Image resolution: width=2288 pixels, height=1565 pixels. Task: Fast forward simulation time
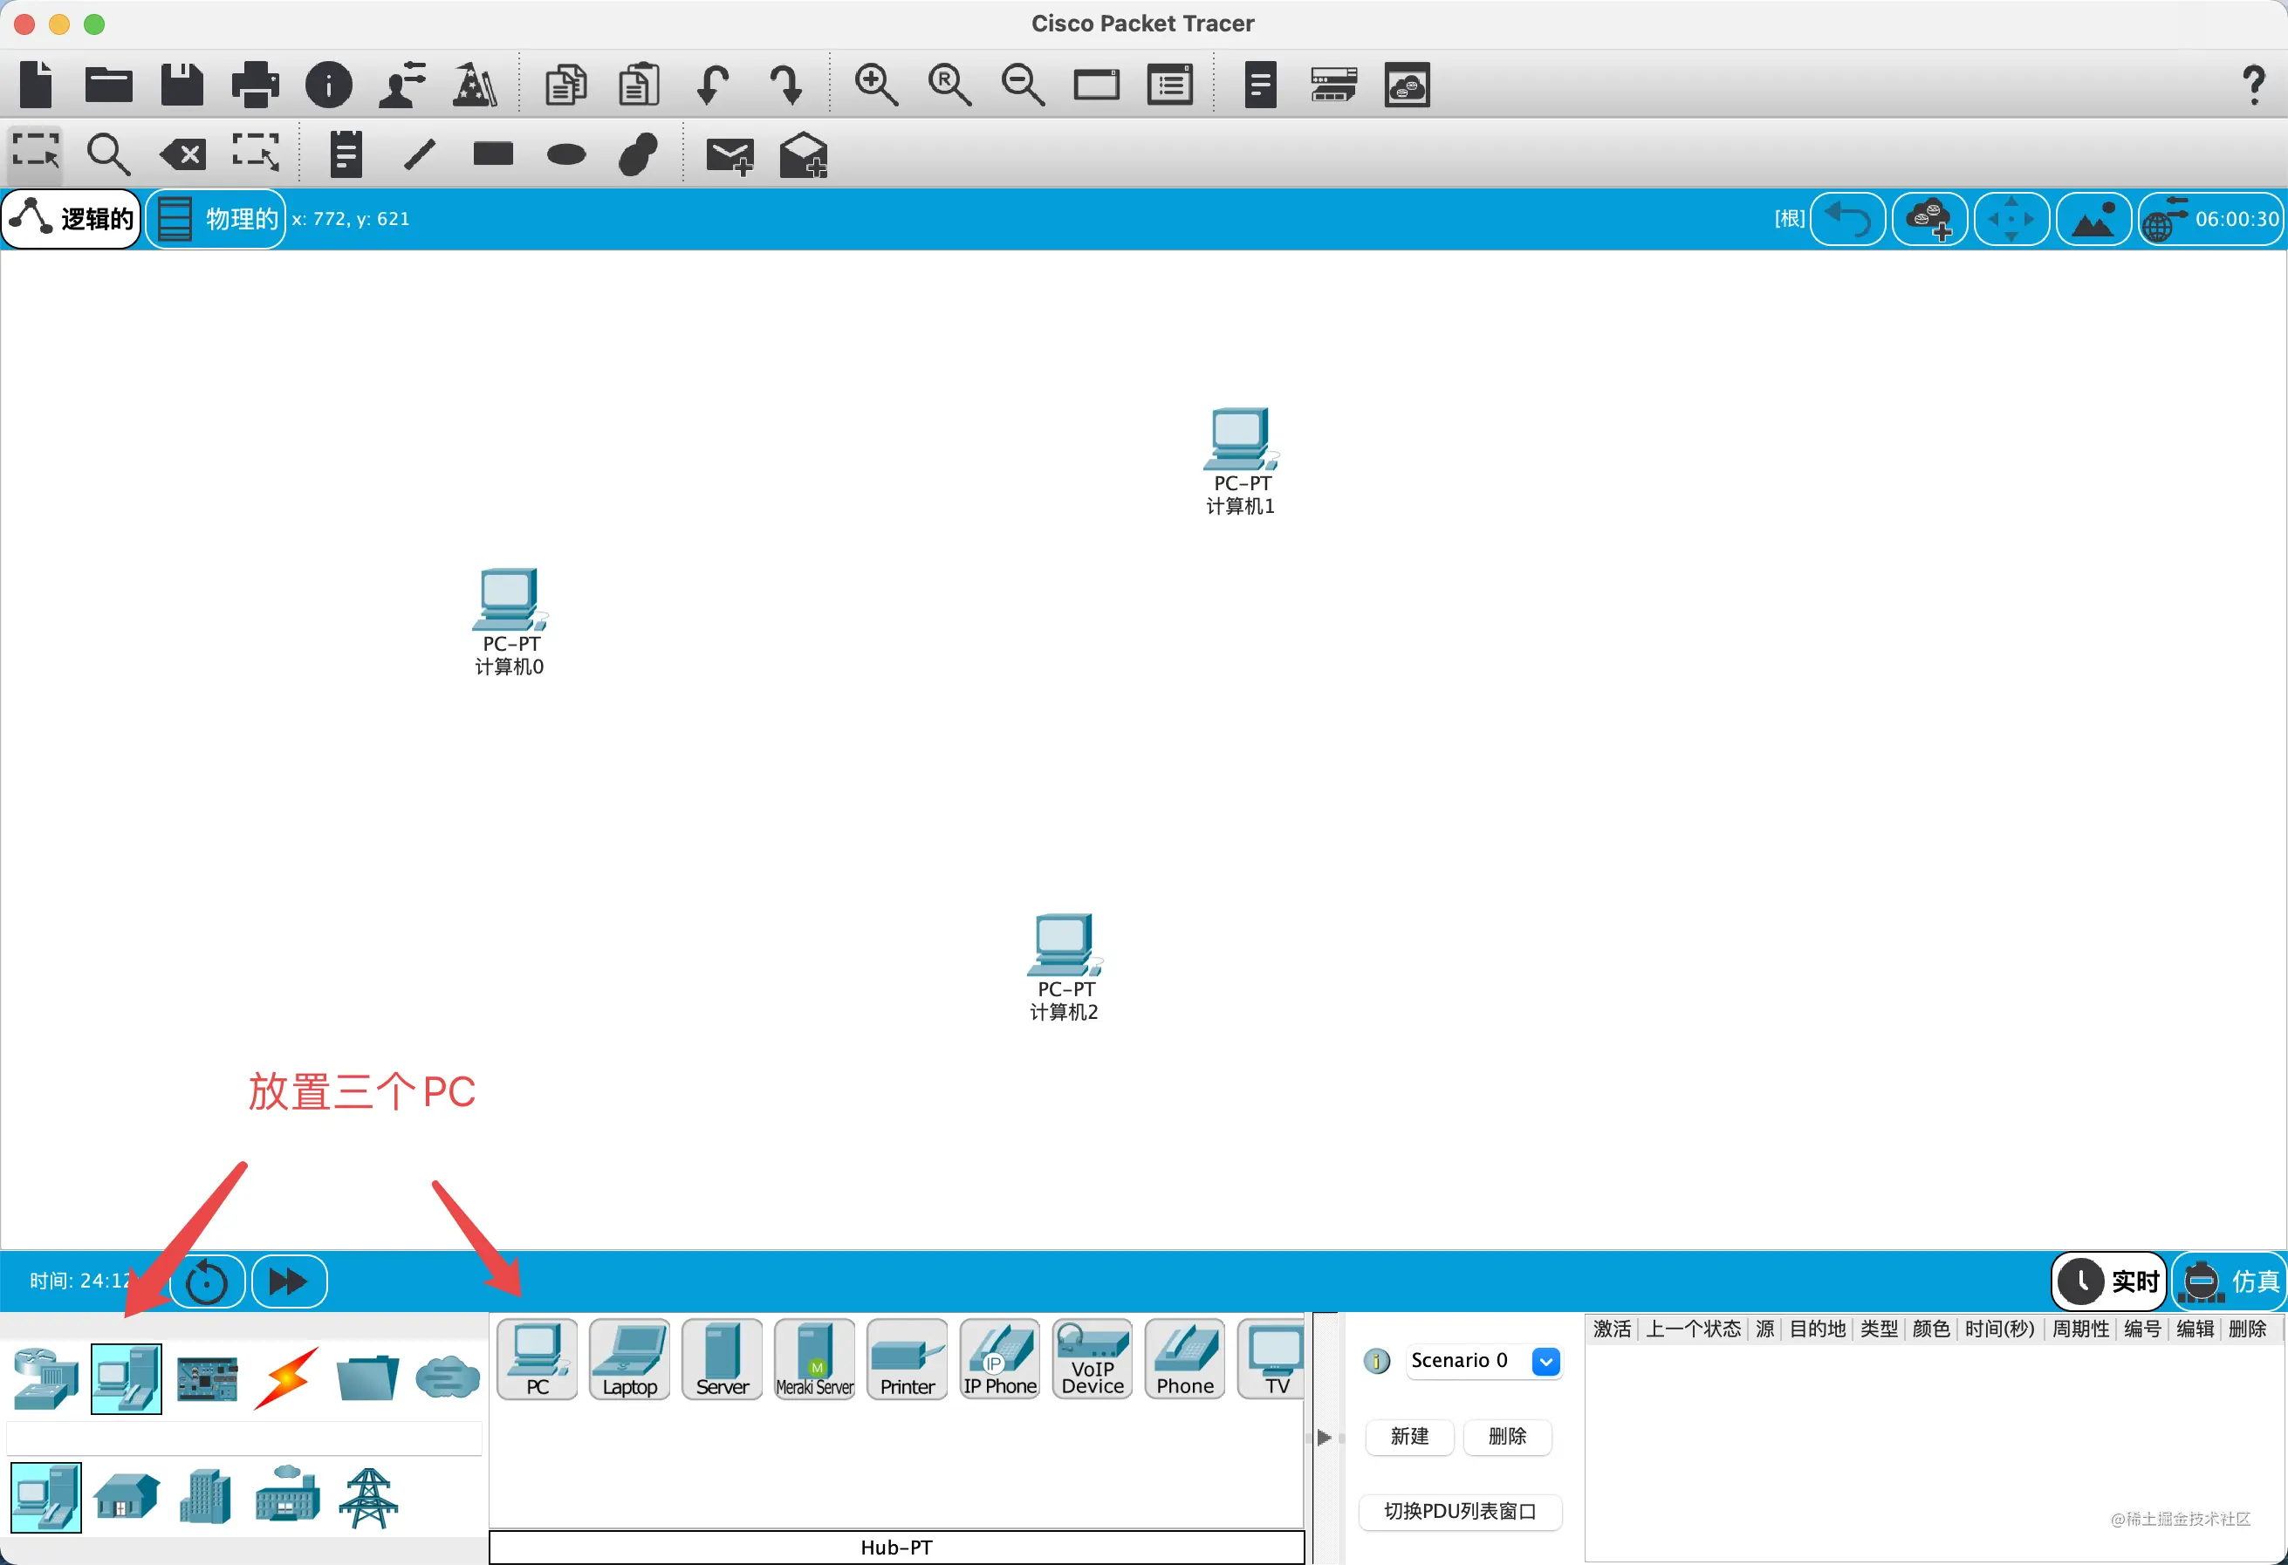290,1281
